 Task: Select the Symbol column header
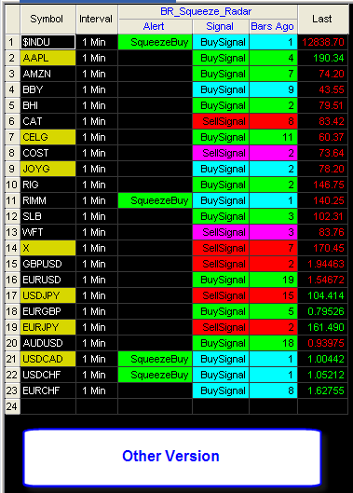tap(48, 19)
